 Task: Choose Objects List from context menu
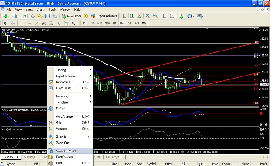coord(70,88)
